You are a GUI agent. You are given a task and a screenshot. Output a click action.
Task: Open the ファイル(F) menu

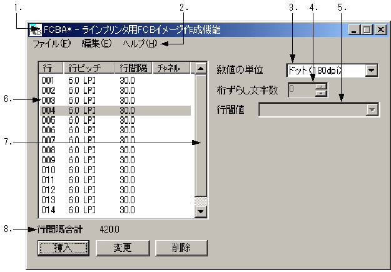[52, 44]
